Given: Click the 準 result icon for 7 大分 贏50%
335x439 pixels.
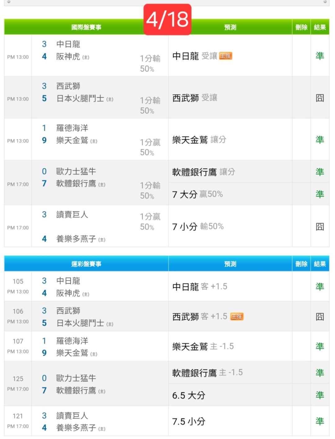Looking at the screenshot, I should [320, 194].
